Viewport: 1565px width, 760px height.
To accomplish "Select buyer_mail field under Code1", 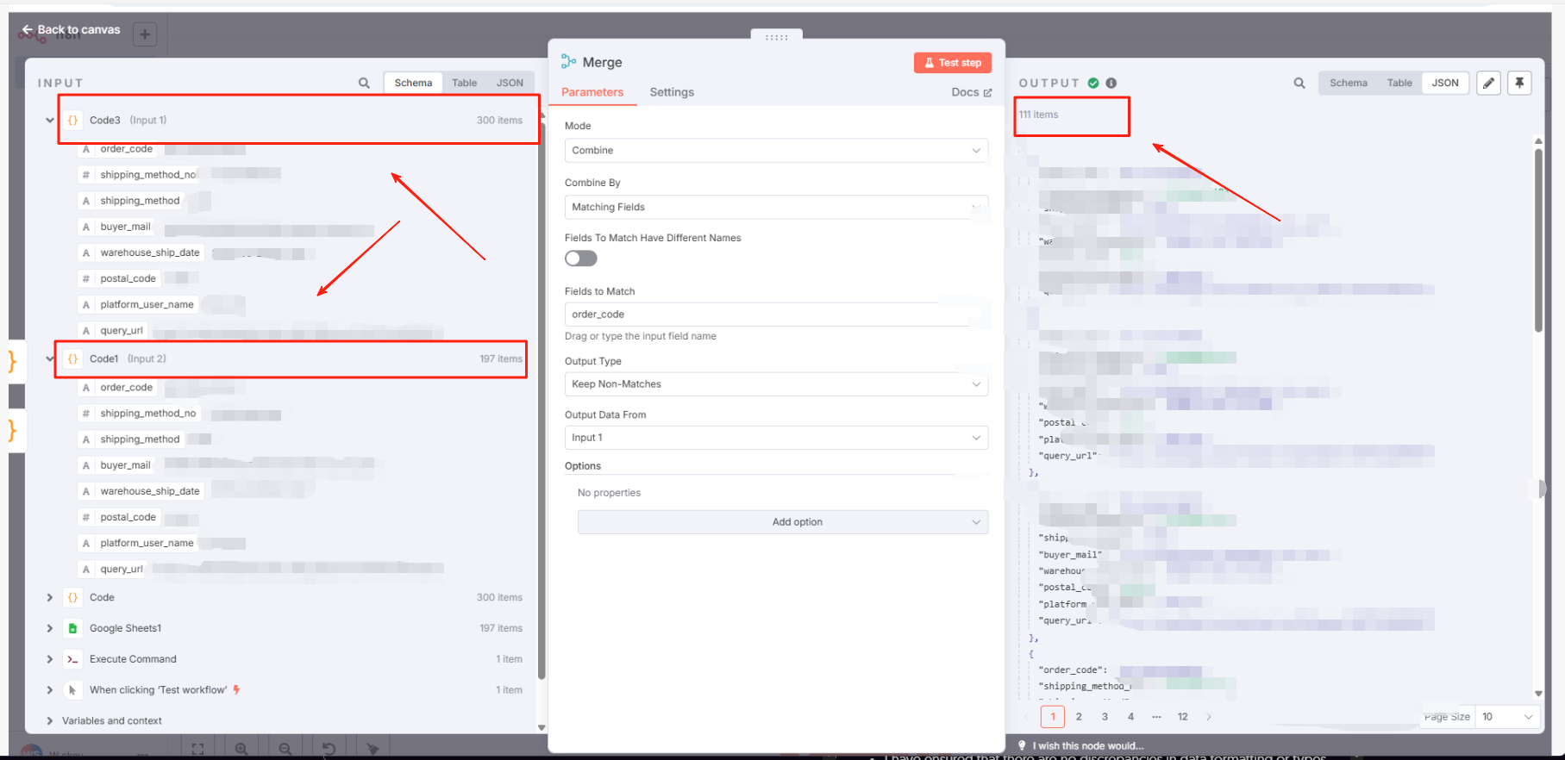I will coord(125,465).
